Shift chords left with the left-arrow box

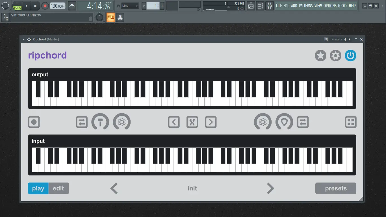174,122
